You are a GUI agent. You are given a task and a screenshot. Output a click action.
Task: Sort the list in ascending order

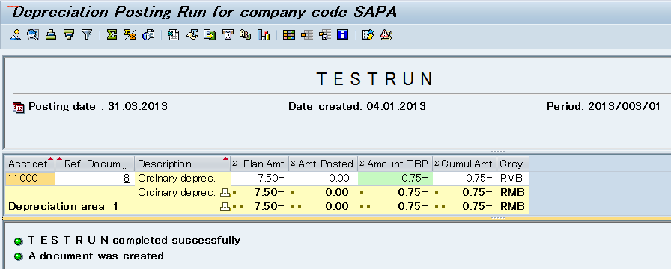pyautogui.click(x=51, y=35)
